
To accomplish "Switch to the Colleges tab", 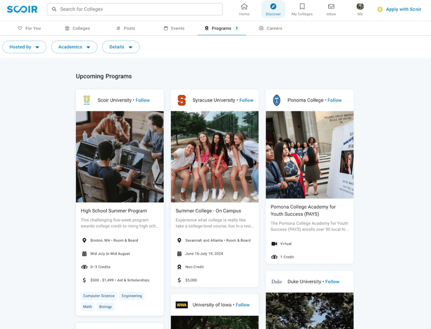I will click(x=77, y=28).
